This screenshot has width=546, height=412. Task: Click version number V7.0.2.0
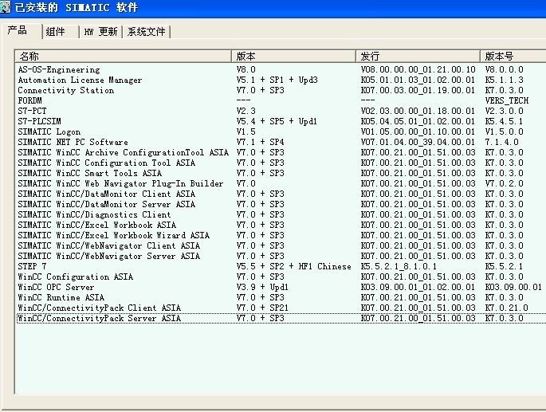505,183
